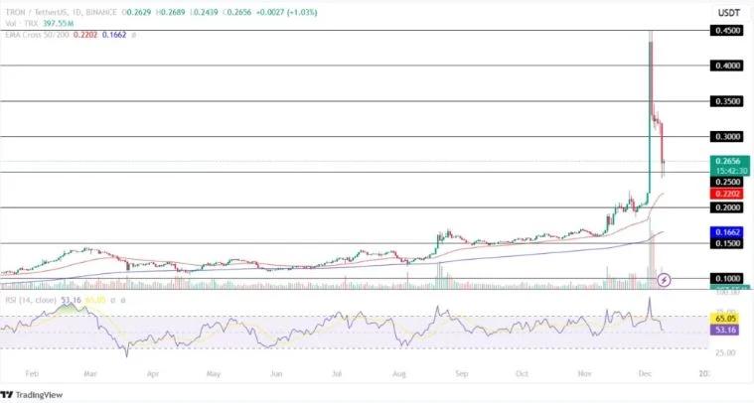Click the small icon after EMA Cross values
The image size is (754, 403).
click(x=134, y=35)
